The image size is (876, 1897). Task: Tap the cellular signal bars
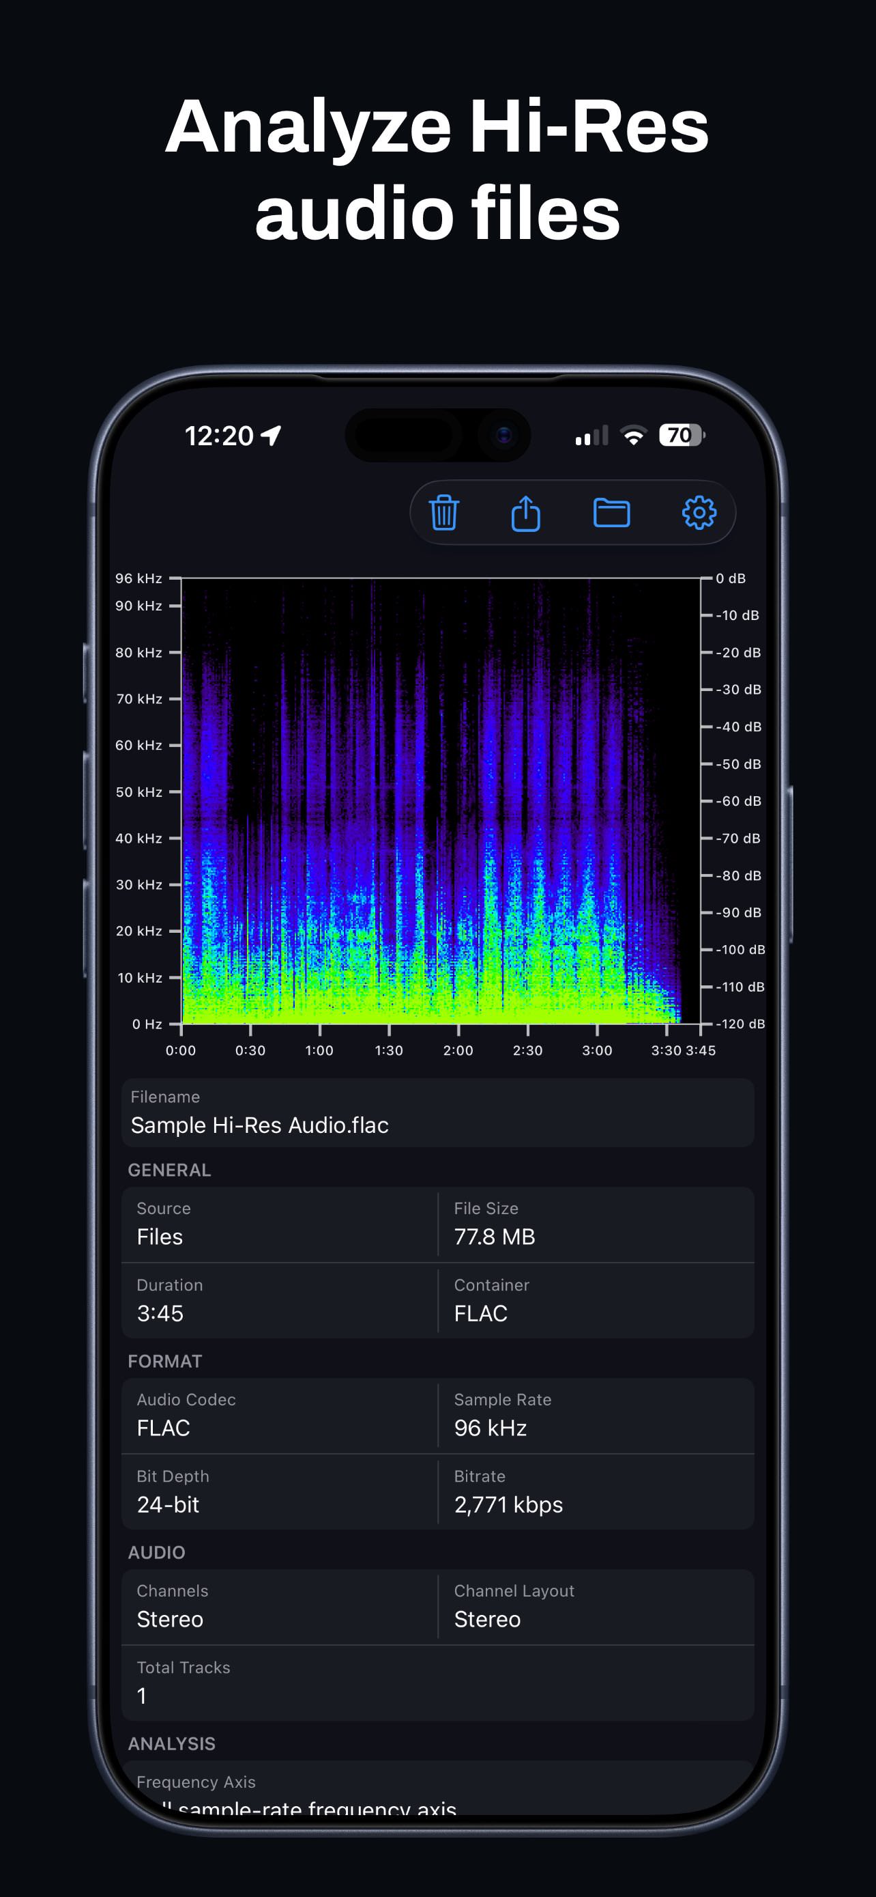click(x=592, y=435)
